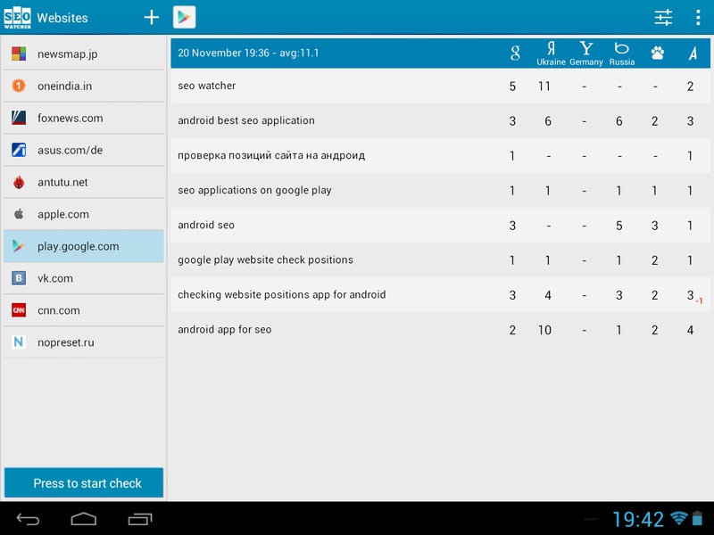
Task: Select the Yandex Ukraine column icon
Action: tap(551, 53)
